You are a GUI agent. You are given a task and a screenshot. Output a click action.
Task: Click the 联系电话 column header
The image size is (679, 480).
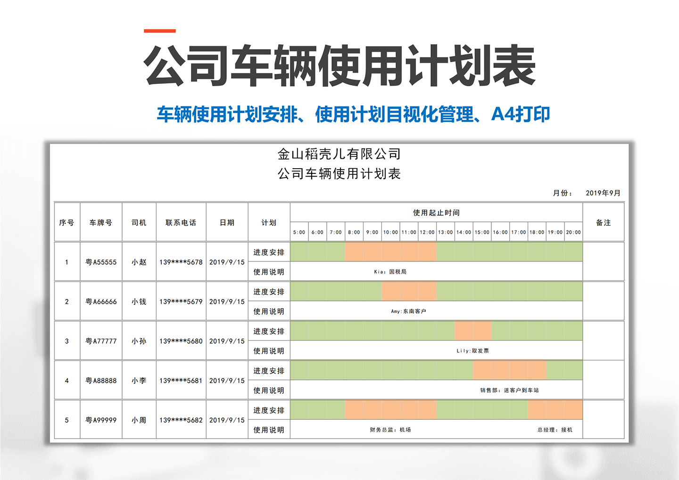coord(181,222)
